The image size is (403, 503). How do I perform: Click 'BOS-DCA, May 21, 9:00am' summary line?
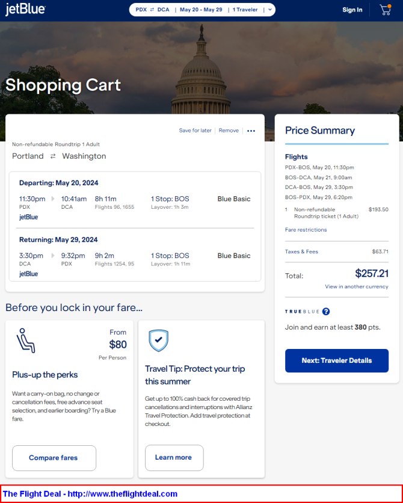(318, 177)
